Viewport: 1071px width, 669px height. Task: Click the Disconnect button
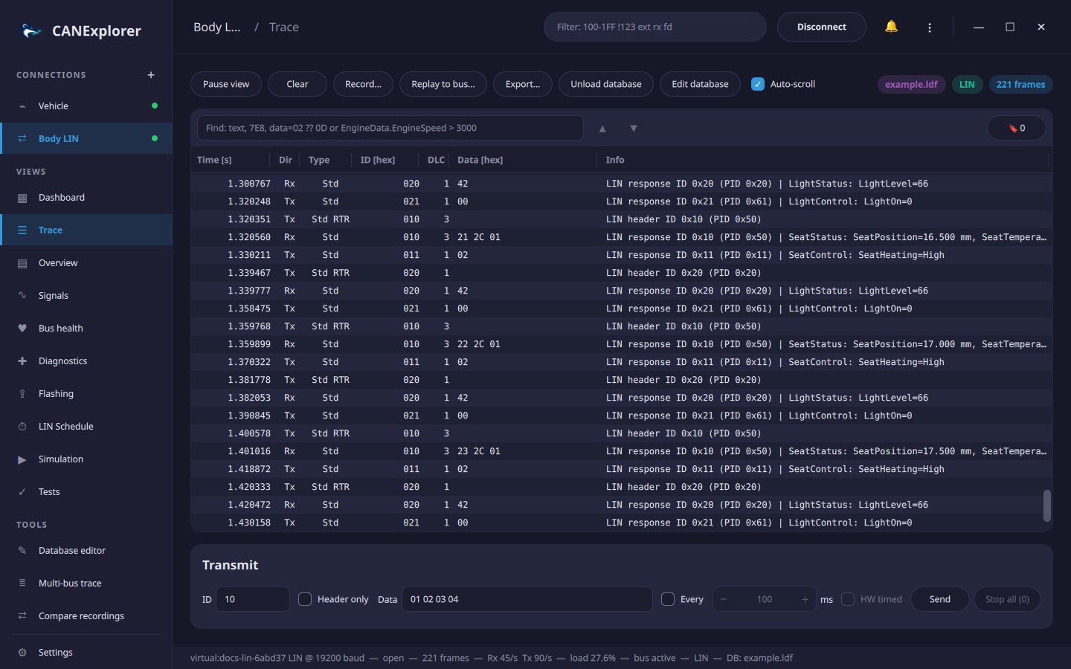(x=822, y=27)
